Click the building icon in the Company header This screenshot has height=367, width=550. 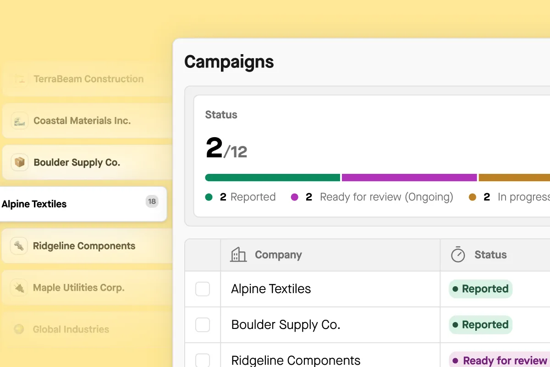[x=238, y=255]
